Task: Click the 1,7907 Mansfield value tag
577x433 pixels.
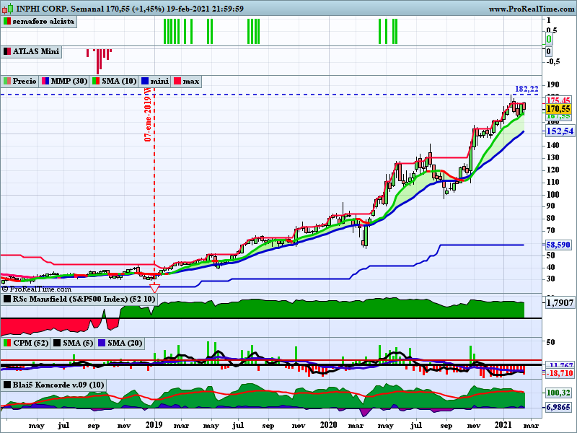Action: pos(560,302)
